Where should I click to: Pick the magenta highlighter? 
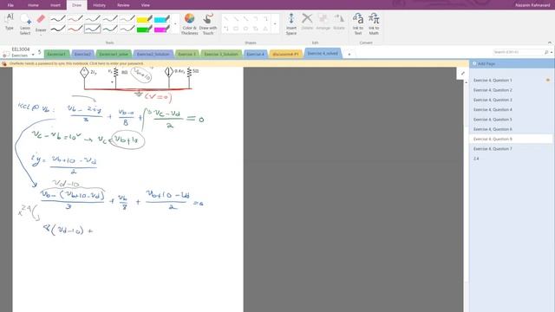pos(162,29)
